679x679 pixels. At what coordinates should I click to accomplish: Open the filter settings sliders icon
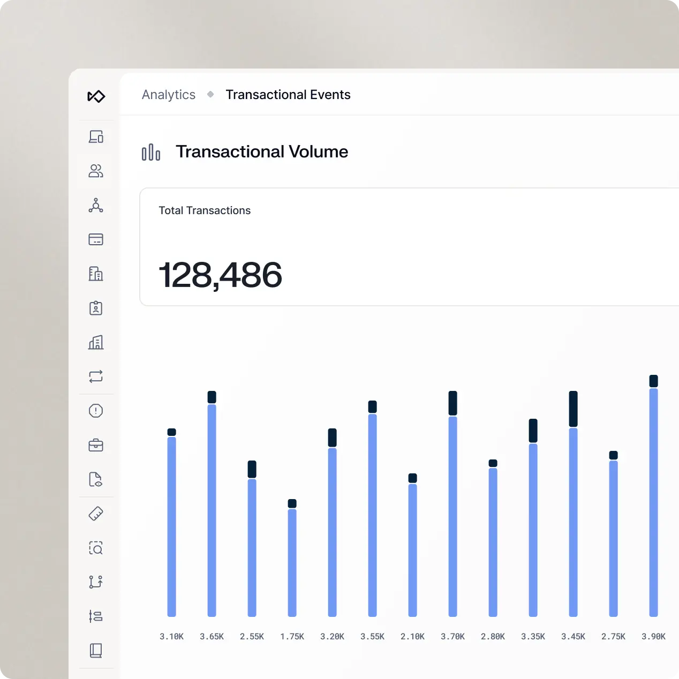click(96, 616)
